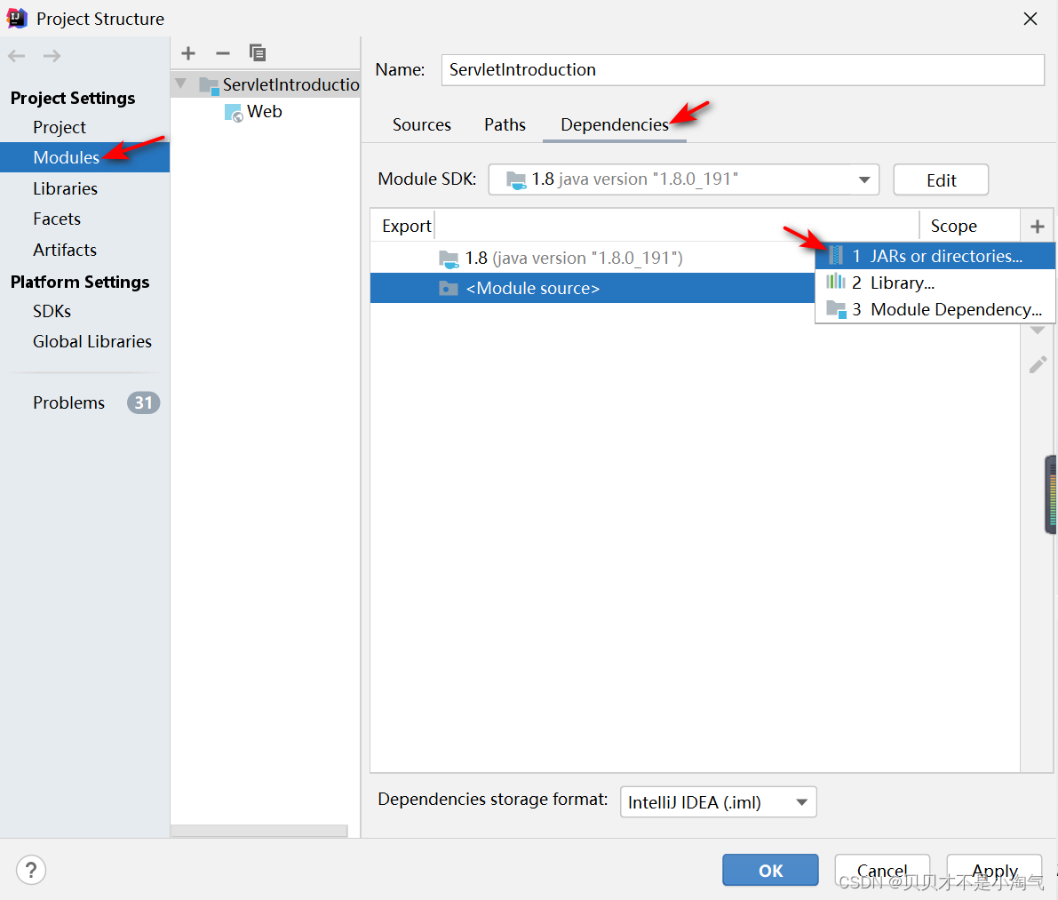Open Problems list in sidebar
Image resolution: width=1058 pixels, height=900 pixels.
[68, 402]
